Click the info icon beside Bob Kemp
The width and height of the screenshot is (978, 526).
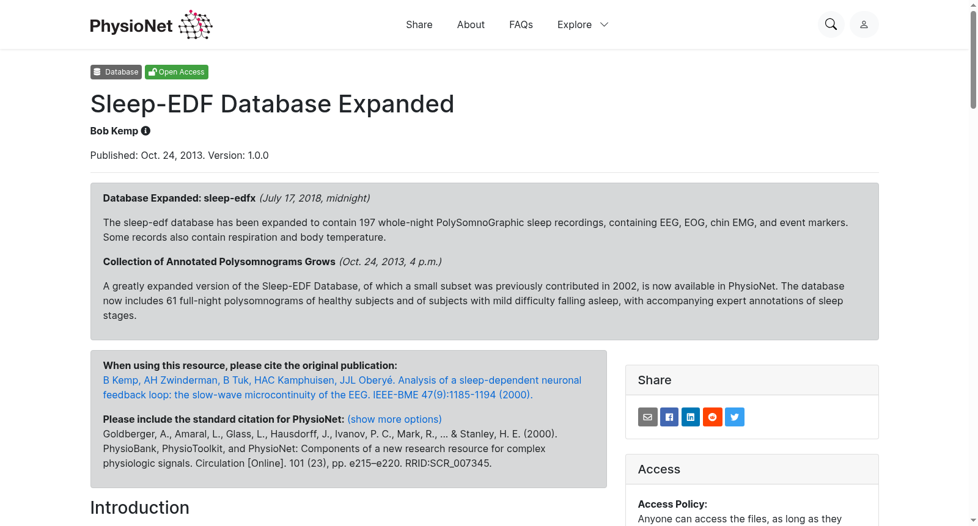(x=145, y=131)
